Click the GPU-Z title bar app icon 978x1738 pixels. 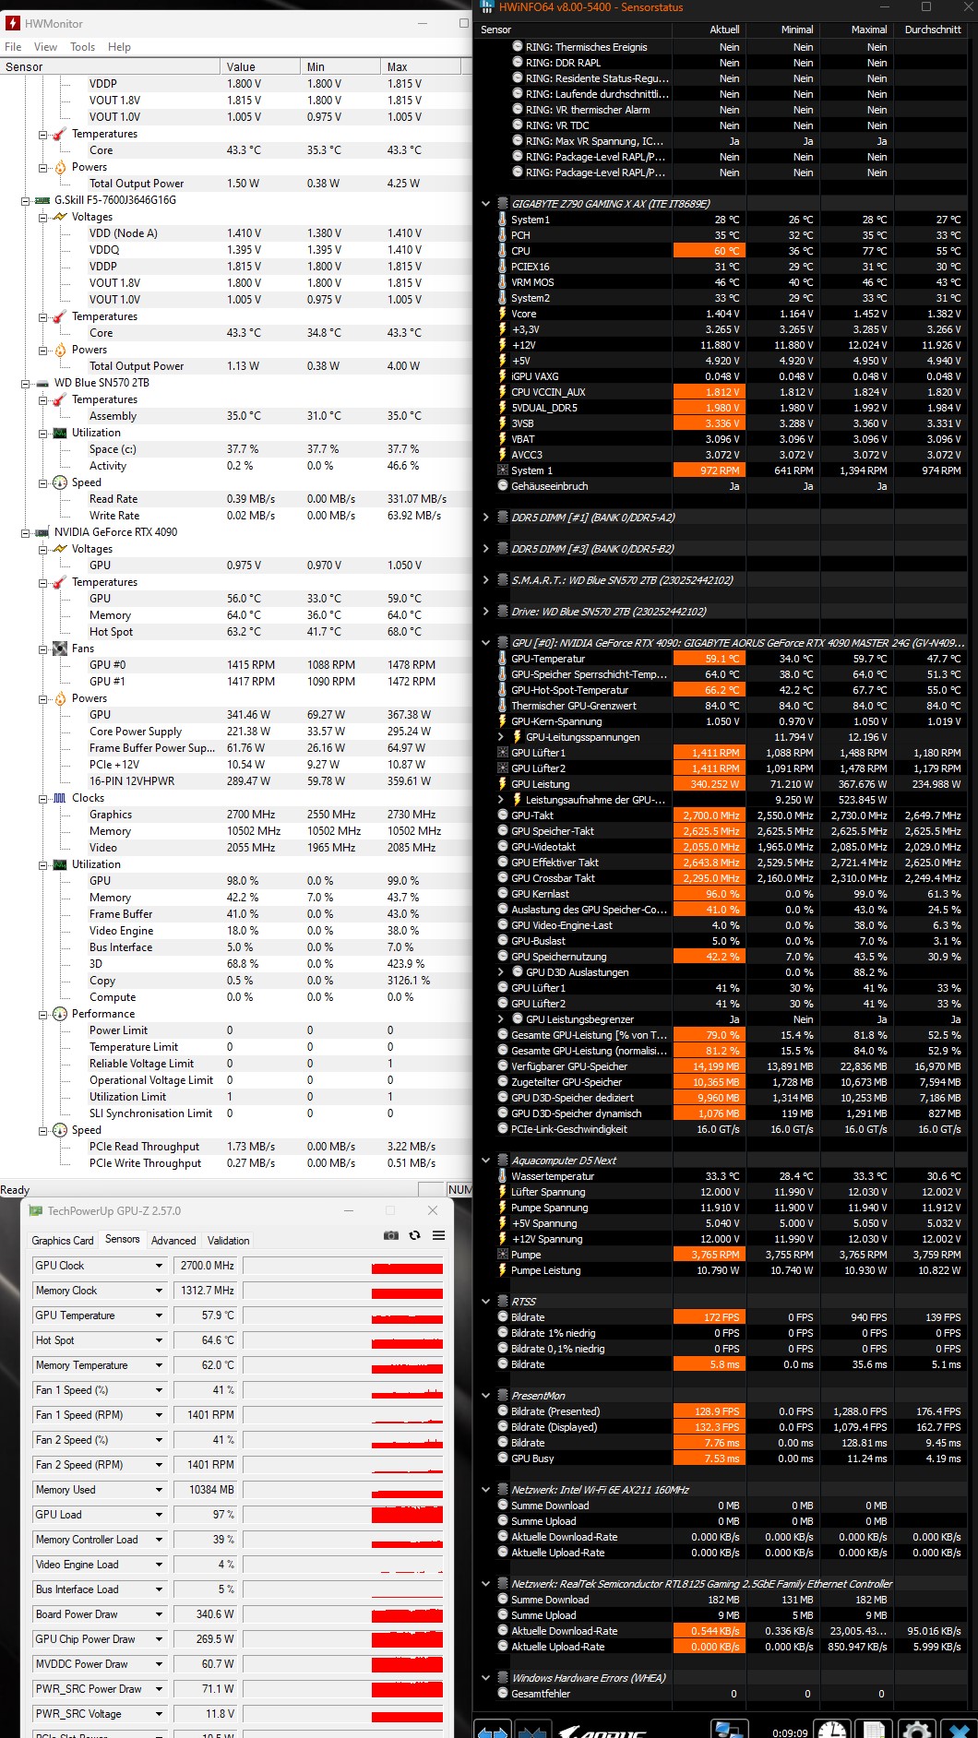pos(36,1210)
